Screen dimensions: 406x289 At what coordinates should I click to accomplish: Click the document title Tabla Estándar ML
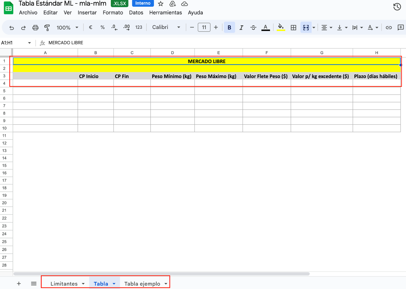(62, 4)
